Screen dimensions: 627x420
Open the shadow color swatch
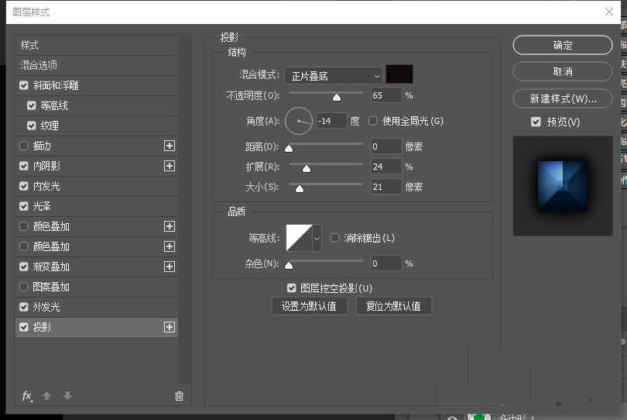coord(399,74)
